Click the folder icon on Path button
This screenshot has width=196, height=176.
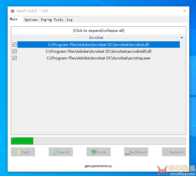click(x=19, y=152)
